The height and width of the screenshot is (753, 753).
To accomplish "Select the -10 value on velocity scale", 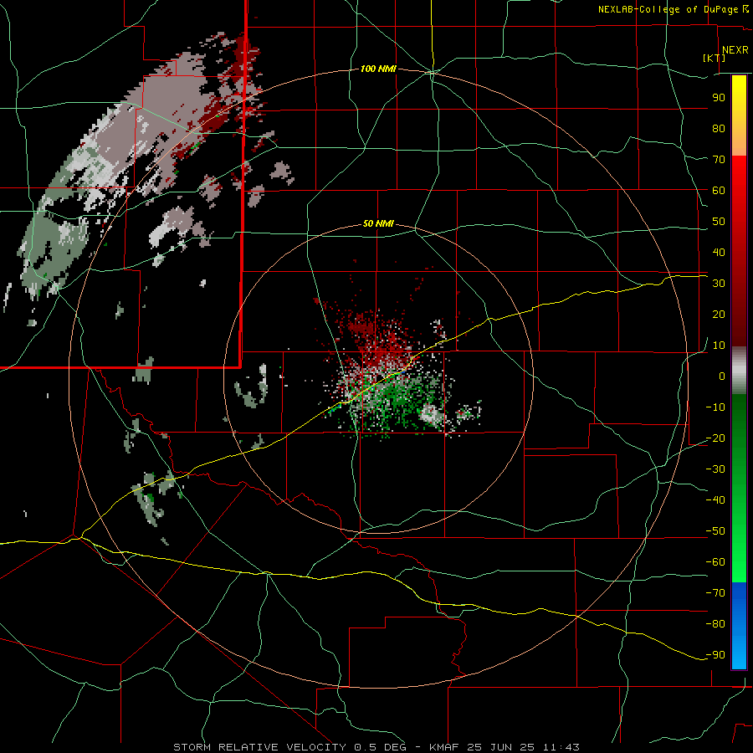I will coord(715,407).
